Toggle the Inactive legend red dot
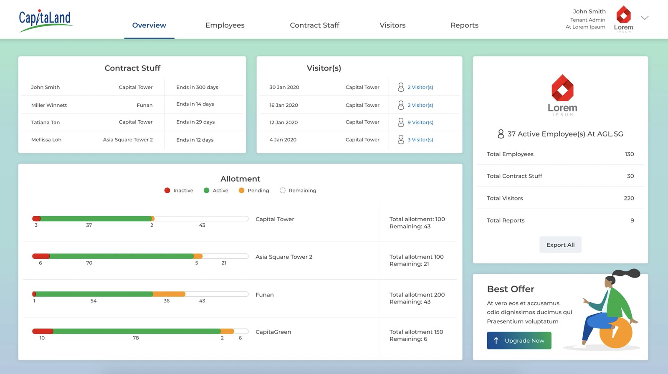 coord(167,190)
